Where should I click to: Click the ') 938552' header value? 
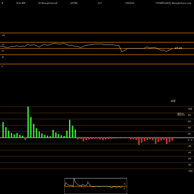129,3
